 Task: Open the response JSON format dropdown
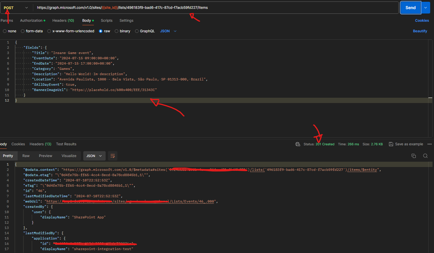(x=94, y=156)
